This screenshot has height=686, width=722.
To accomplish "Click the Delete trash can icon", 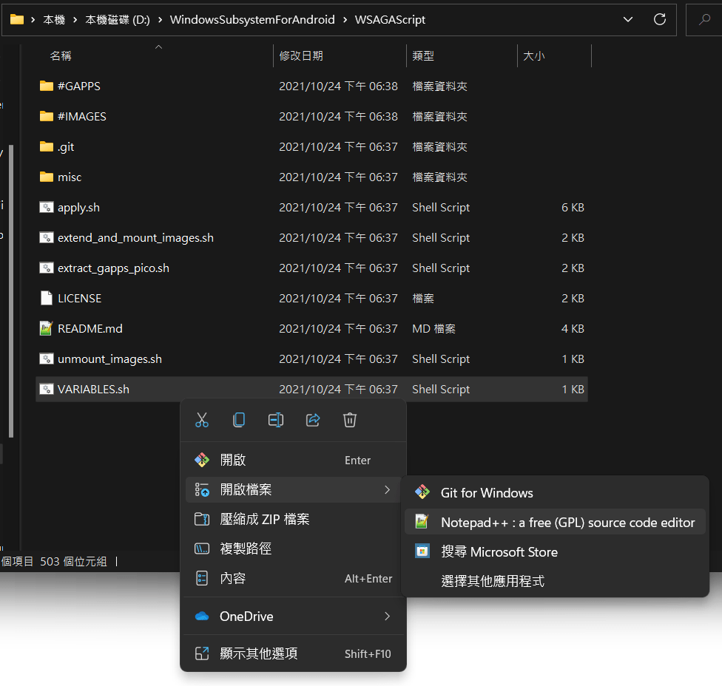I will [x=350, y=420].
